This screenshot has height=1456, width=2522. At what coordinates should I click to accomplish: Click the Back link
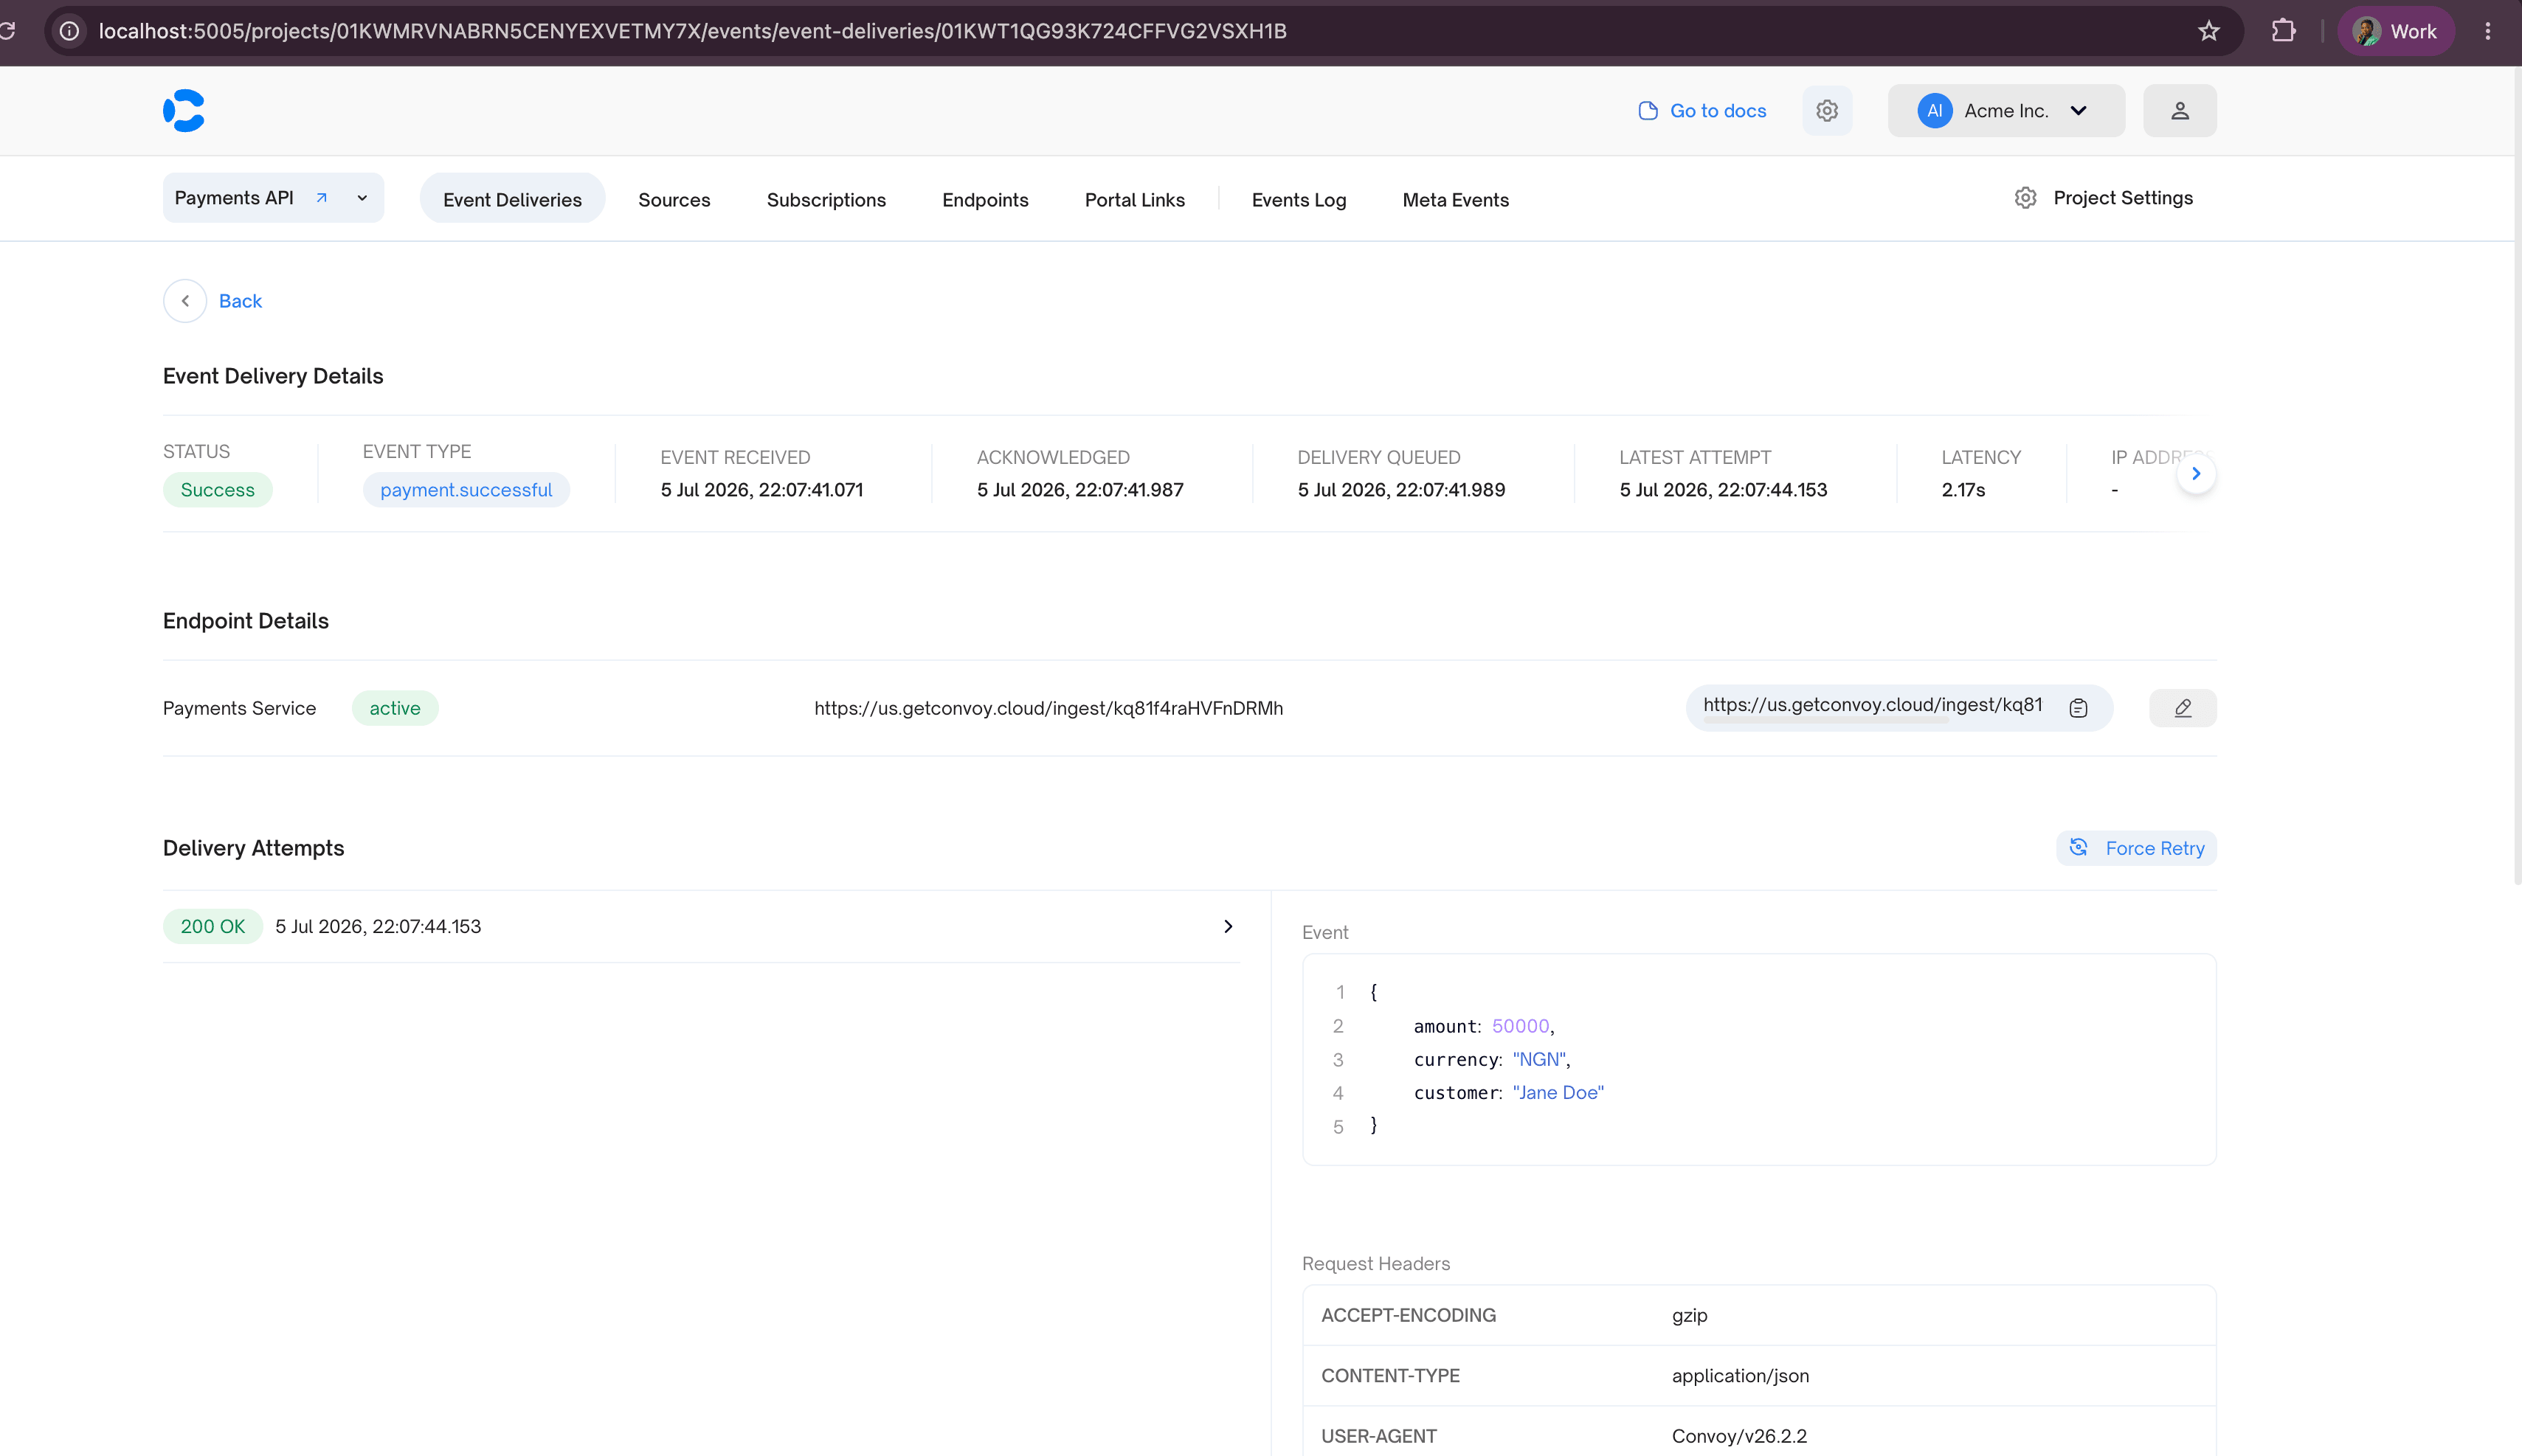tap(240, 301)
